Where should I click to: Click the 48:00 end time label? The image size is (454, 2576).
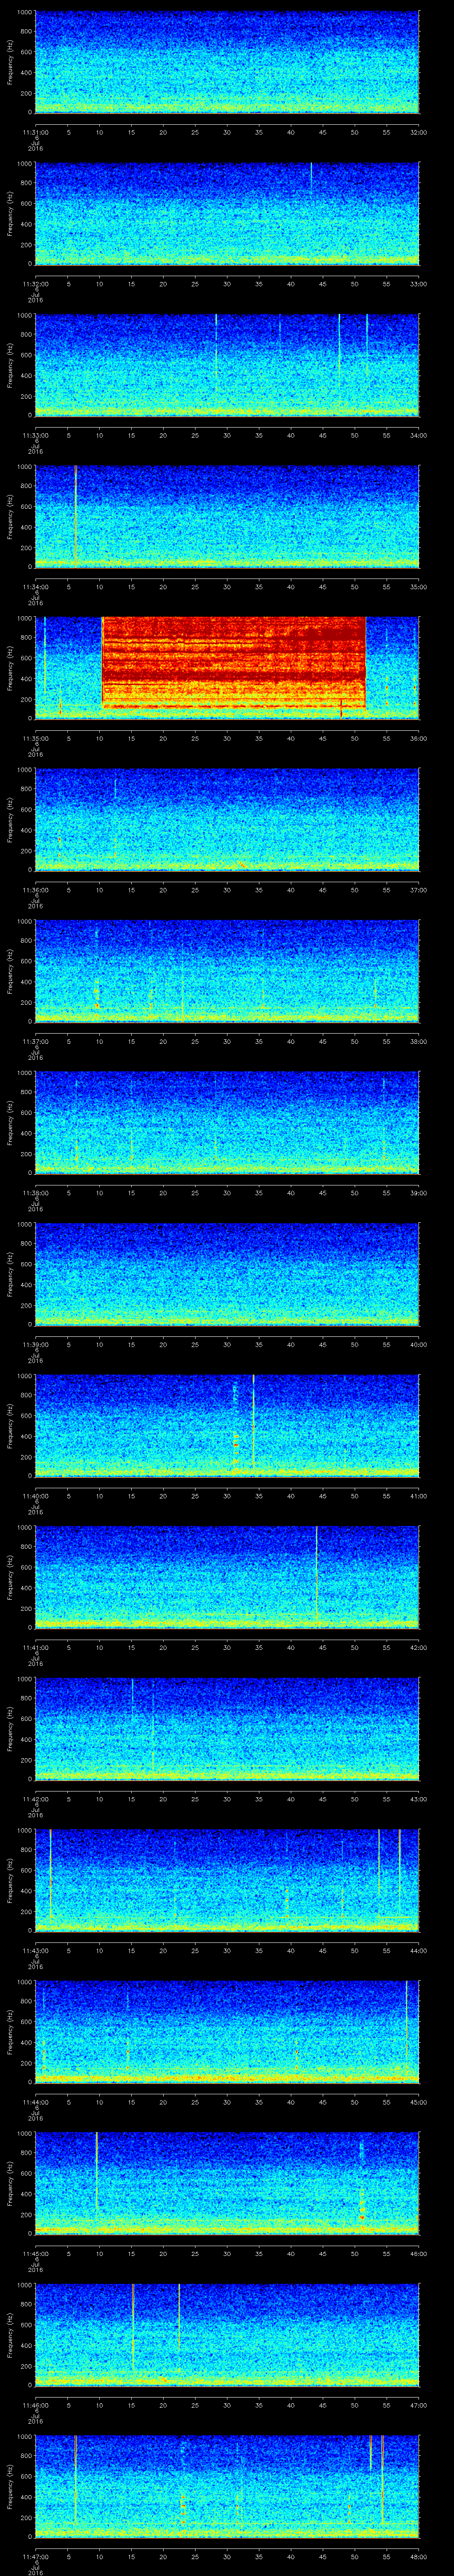[x=418, y=2556]
